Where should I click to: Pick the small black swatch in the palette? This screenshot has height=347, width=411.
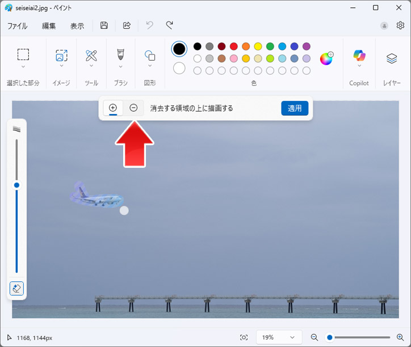pyautogui.click(x=198, y=46)
